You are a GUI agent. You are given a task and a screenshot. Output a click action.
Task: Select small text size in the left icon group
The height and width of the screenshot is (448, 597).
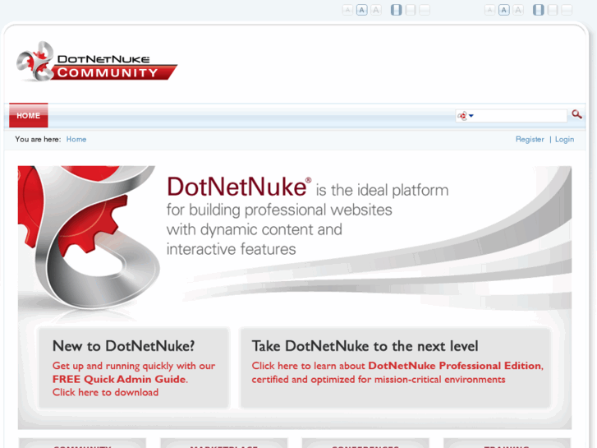coord(347,10)
